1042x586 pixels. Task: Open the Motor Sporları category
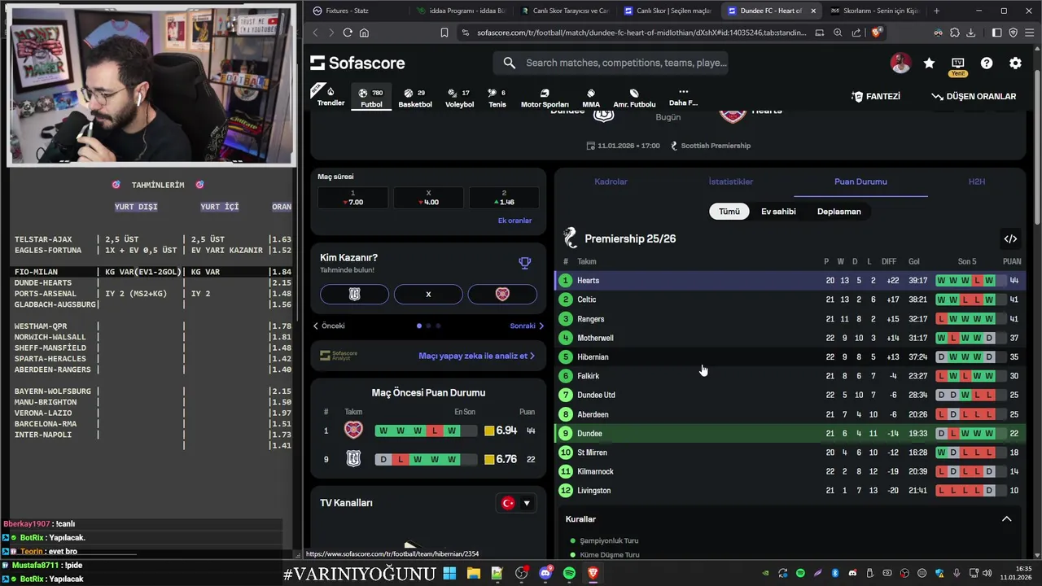click(x=545, y=98)
